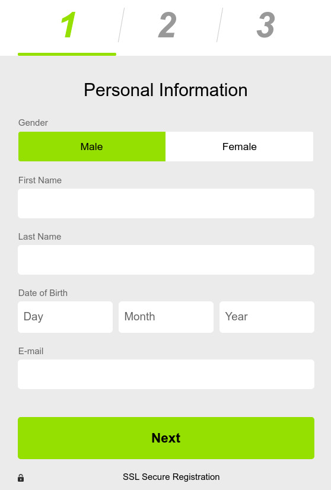This screenshot has width=331, height=490.
Task: Click the SSL padlock icon
Action: (x=21, y=478)
